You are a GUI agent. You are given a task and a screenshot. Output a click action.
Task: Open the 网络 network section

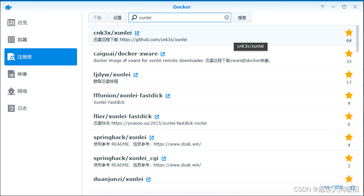point(41,91)
